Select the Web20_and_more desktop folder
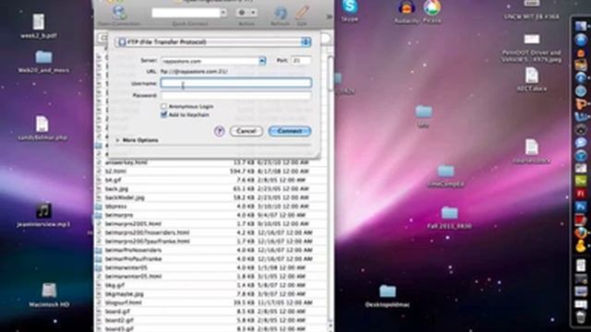This screenshot has height=332, width=591. pos(43,62)
